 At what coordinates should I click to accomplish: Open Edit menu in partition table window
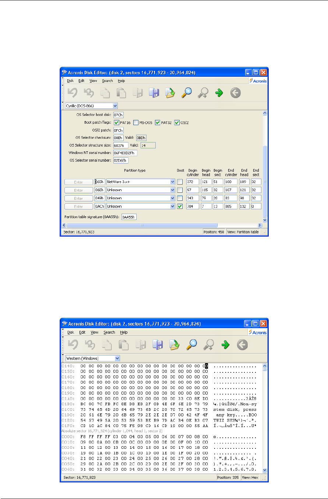[x=81, y=81]
